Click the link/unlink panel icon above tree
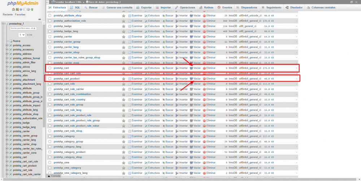 click(x=40, y=19)
